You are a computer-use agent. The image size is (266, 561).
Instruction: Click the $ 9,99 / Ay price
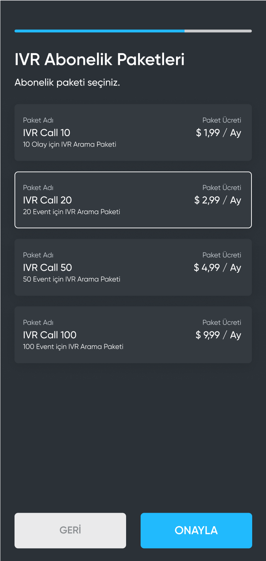(218, 335)
